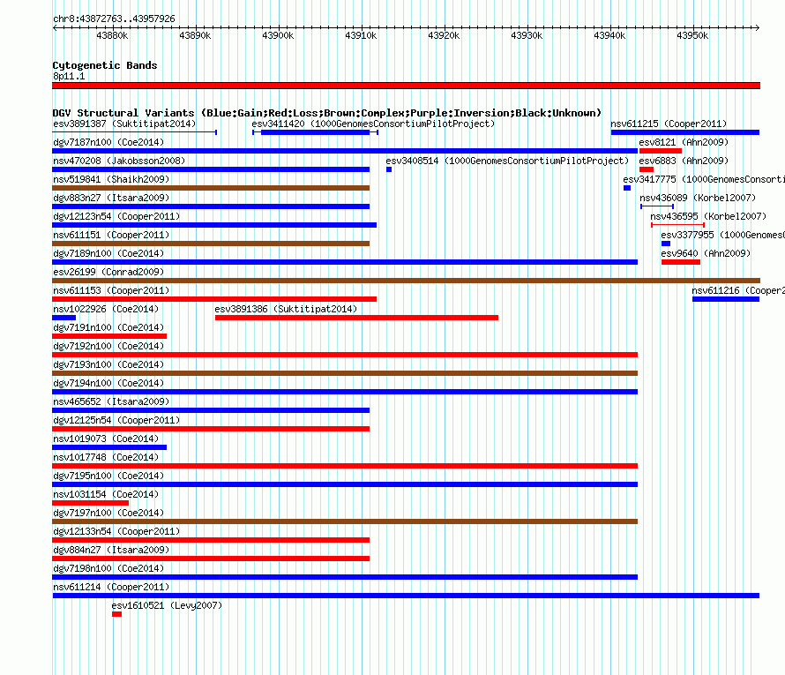Image resolution: width=785 pixels, height=675 pixels.
Task: Open nsv611151 (Cooper2011) variant
Action: [111, 235]
